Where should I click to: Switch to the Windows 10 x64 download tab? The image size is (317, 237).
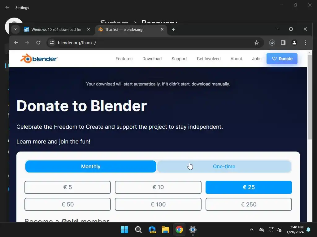point(56,29)
